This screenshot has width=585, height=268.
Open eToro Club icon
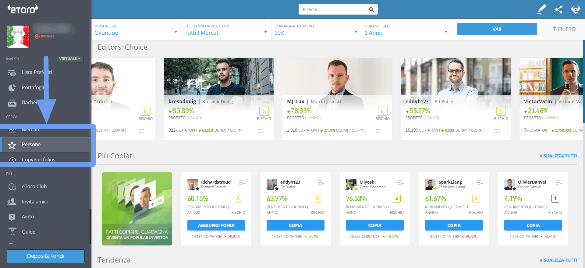(x=12, y=187)
